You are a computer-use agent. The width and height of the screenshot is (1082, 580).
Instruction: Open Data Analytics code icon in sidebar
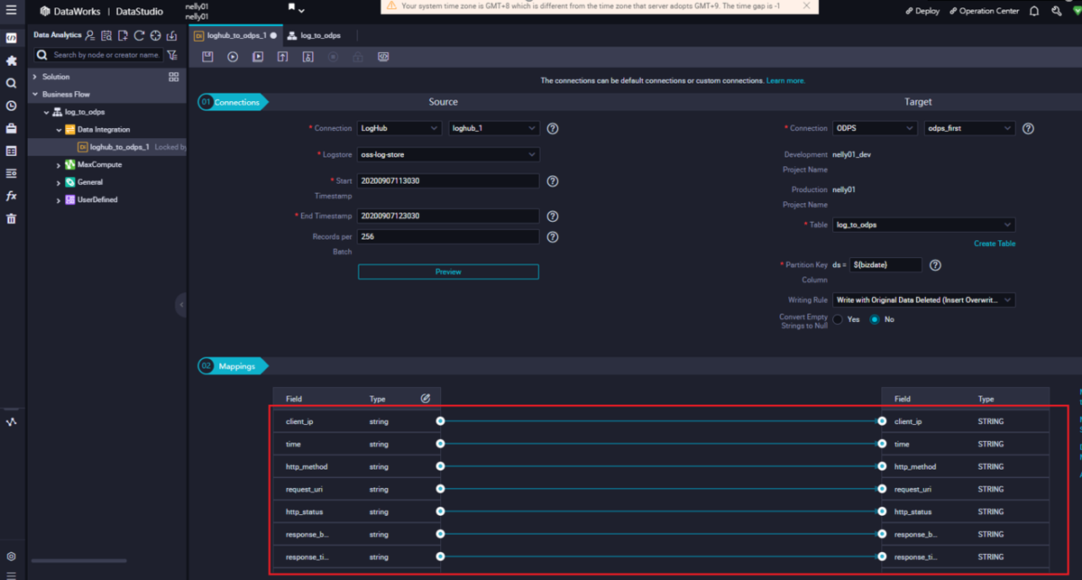coord(11,39)
